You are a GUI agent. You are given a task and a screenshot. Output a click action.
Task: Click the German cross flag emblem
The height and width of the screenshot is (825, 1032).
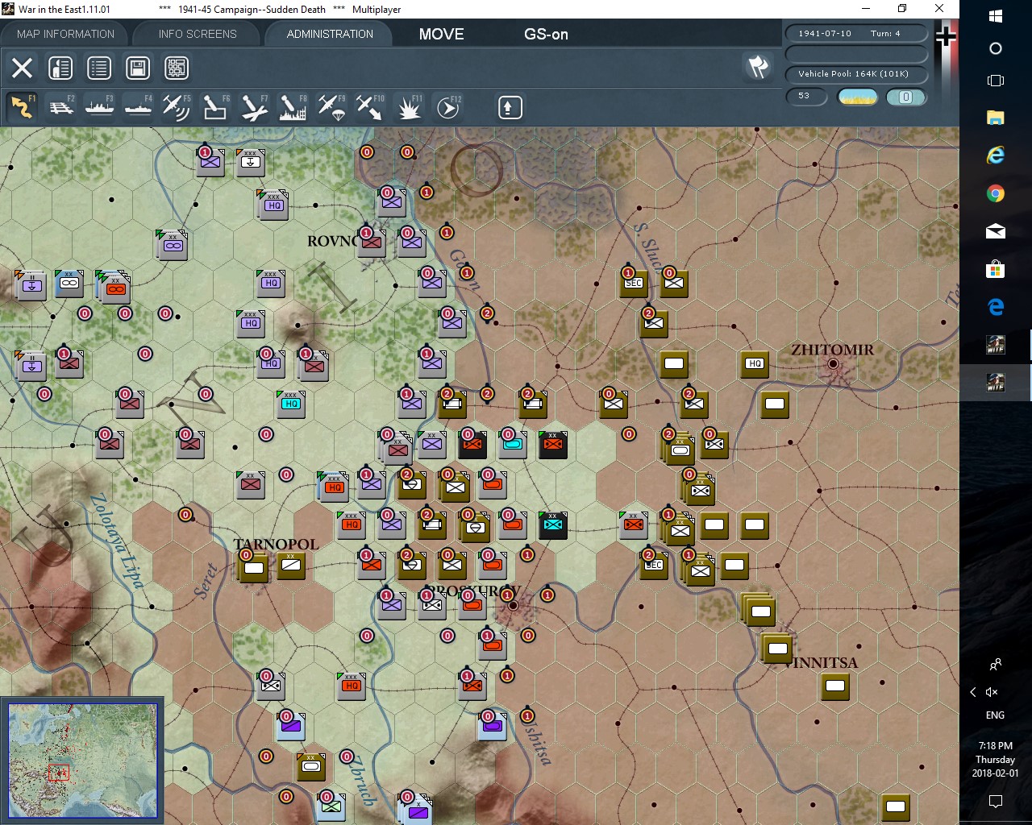tap(947, 36)
